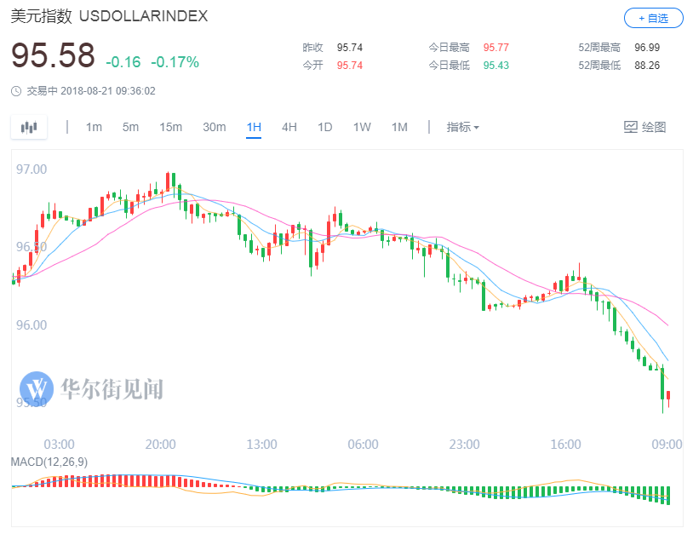The height and width of the screenshot is (534, 693).
Task: Click the clock icon beside trading time
Action: click(x=16, y=91)
